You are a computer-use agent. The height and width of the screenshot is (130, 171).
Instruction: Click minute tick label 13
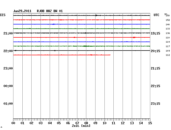(132, 123)
